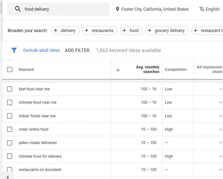
Task: Collapse side panel with left arrow
Action: pos(7,176)
